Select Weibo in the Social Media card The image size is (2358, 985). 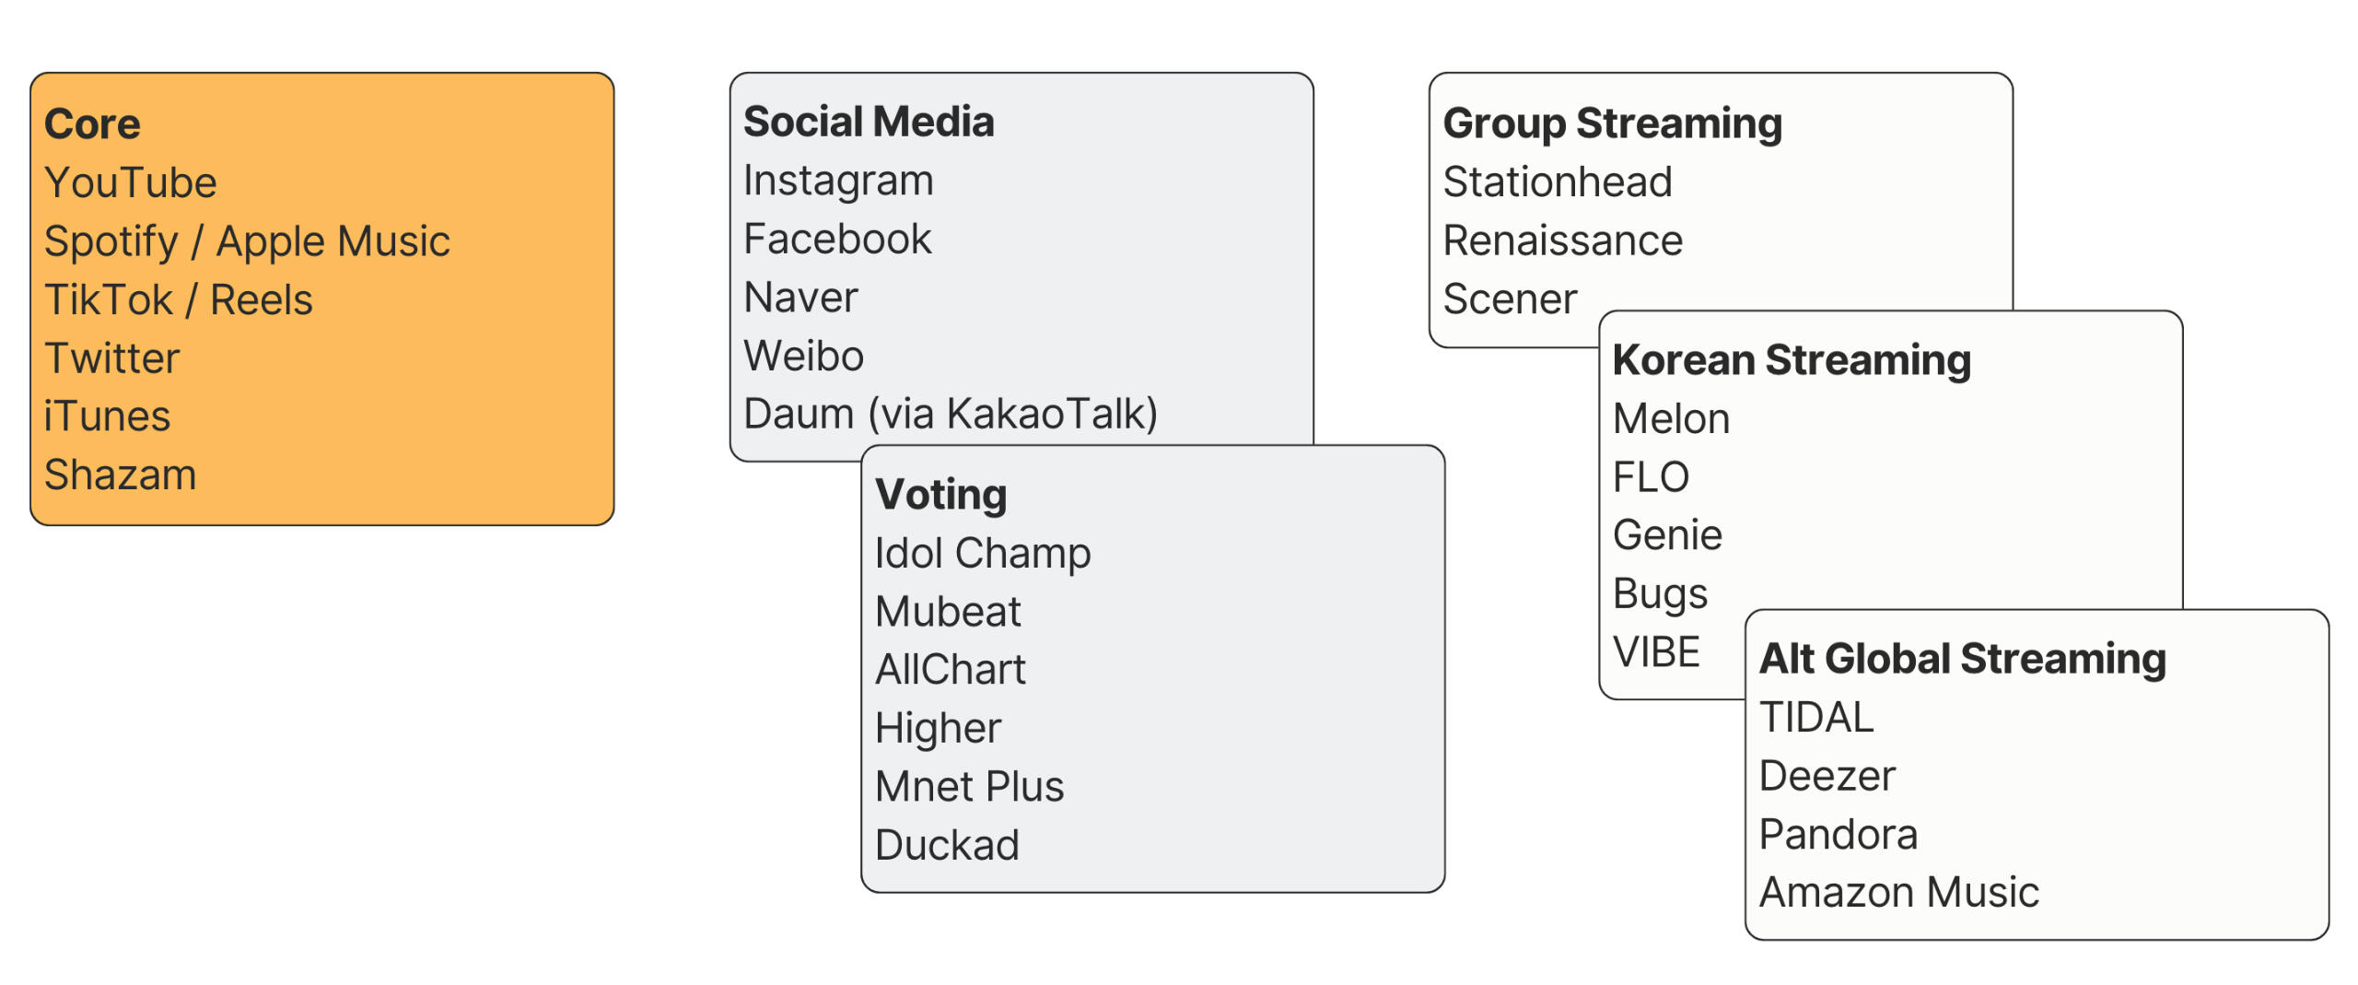pos(803,356)
